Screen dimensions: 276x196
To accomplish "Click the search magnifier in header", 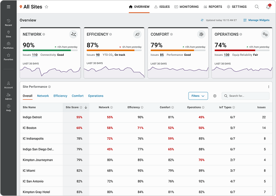I will (x=257, y=7).
